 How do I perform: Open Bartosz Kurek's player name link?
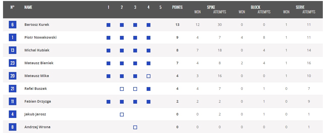click(x=37, y=25)
